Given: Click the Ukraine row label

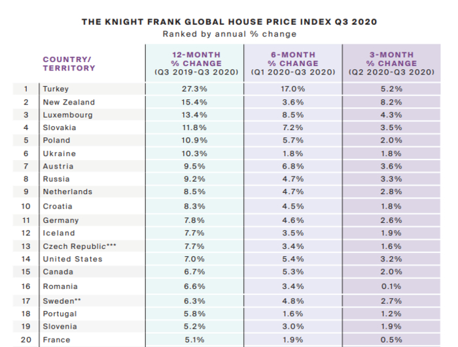Looking at the screenshot, I should (59, 154).
